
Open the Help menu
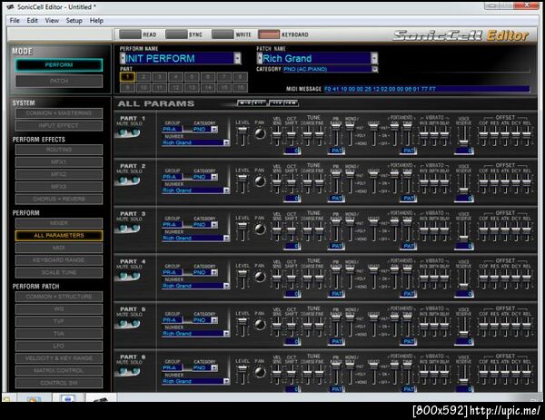pos(96,21)
